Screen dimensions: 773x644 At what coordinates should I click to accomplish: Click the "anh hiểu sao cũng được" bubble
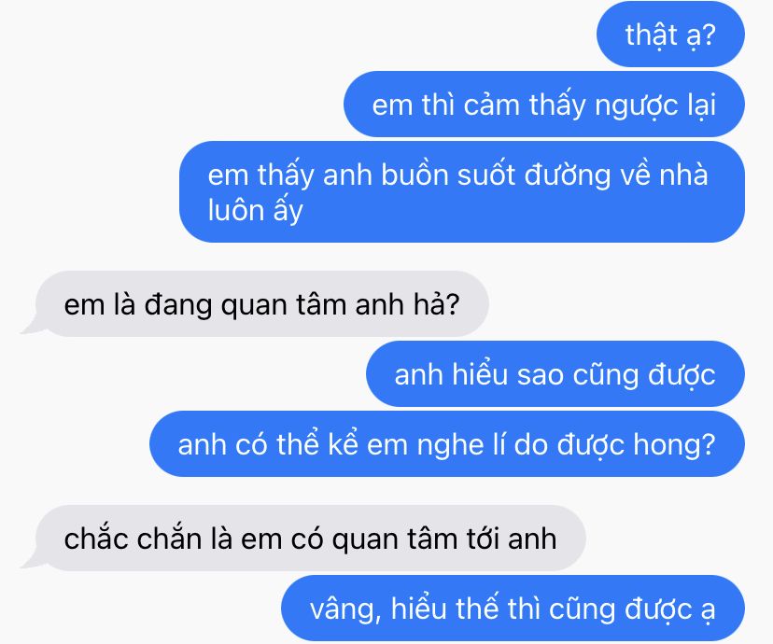pos(555,373)
